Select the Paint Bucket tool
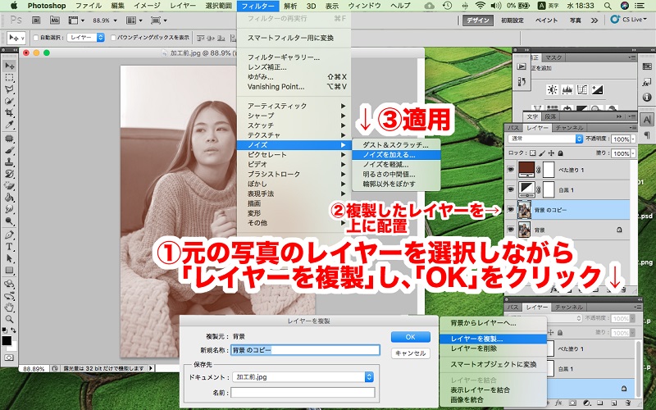This screenshot has height=410, width=656. (x=9, y=197)
